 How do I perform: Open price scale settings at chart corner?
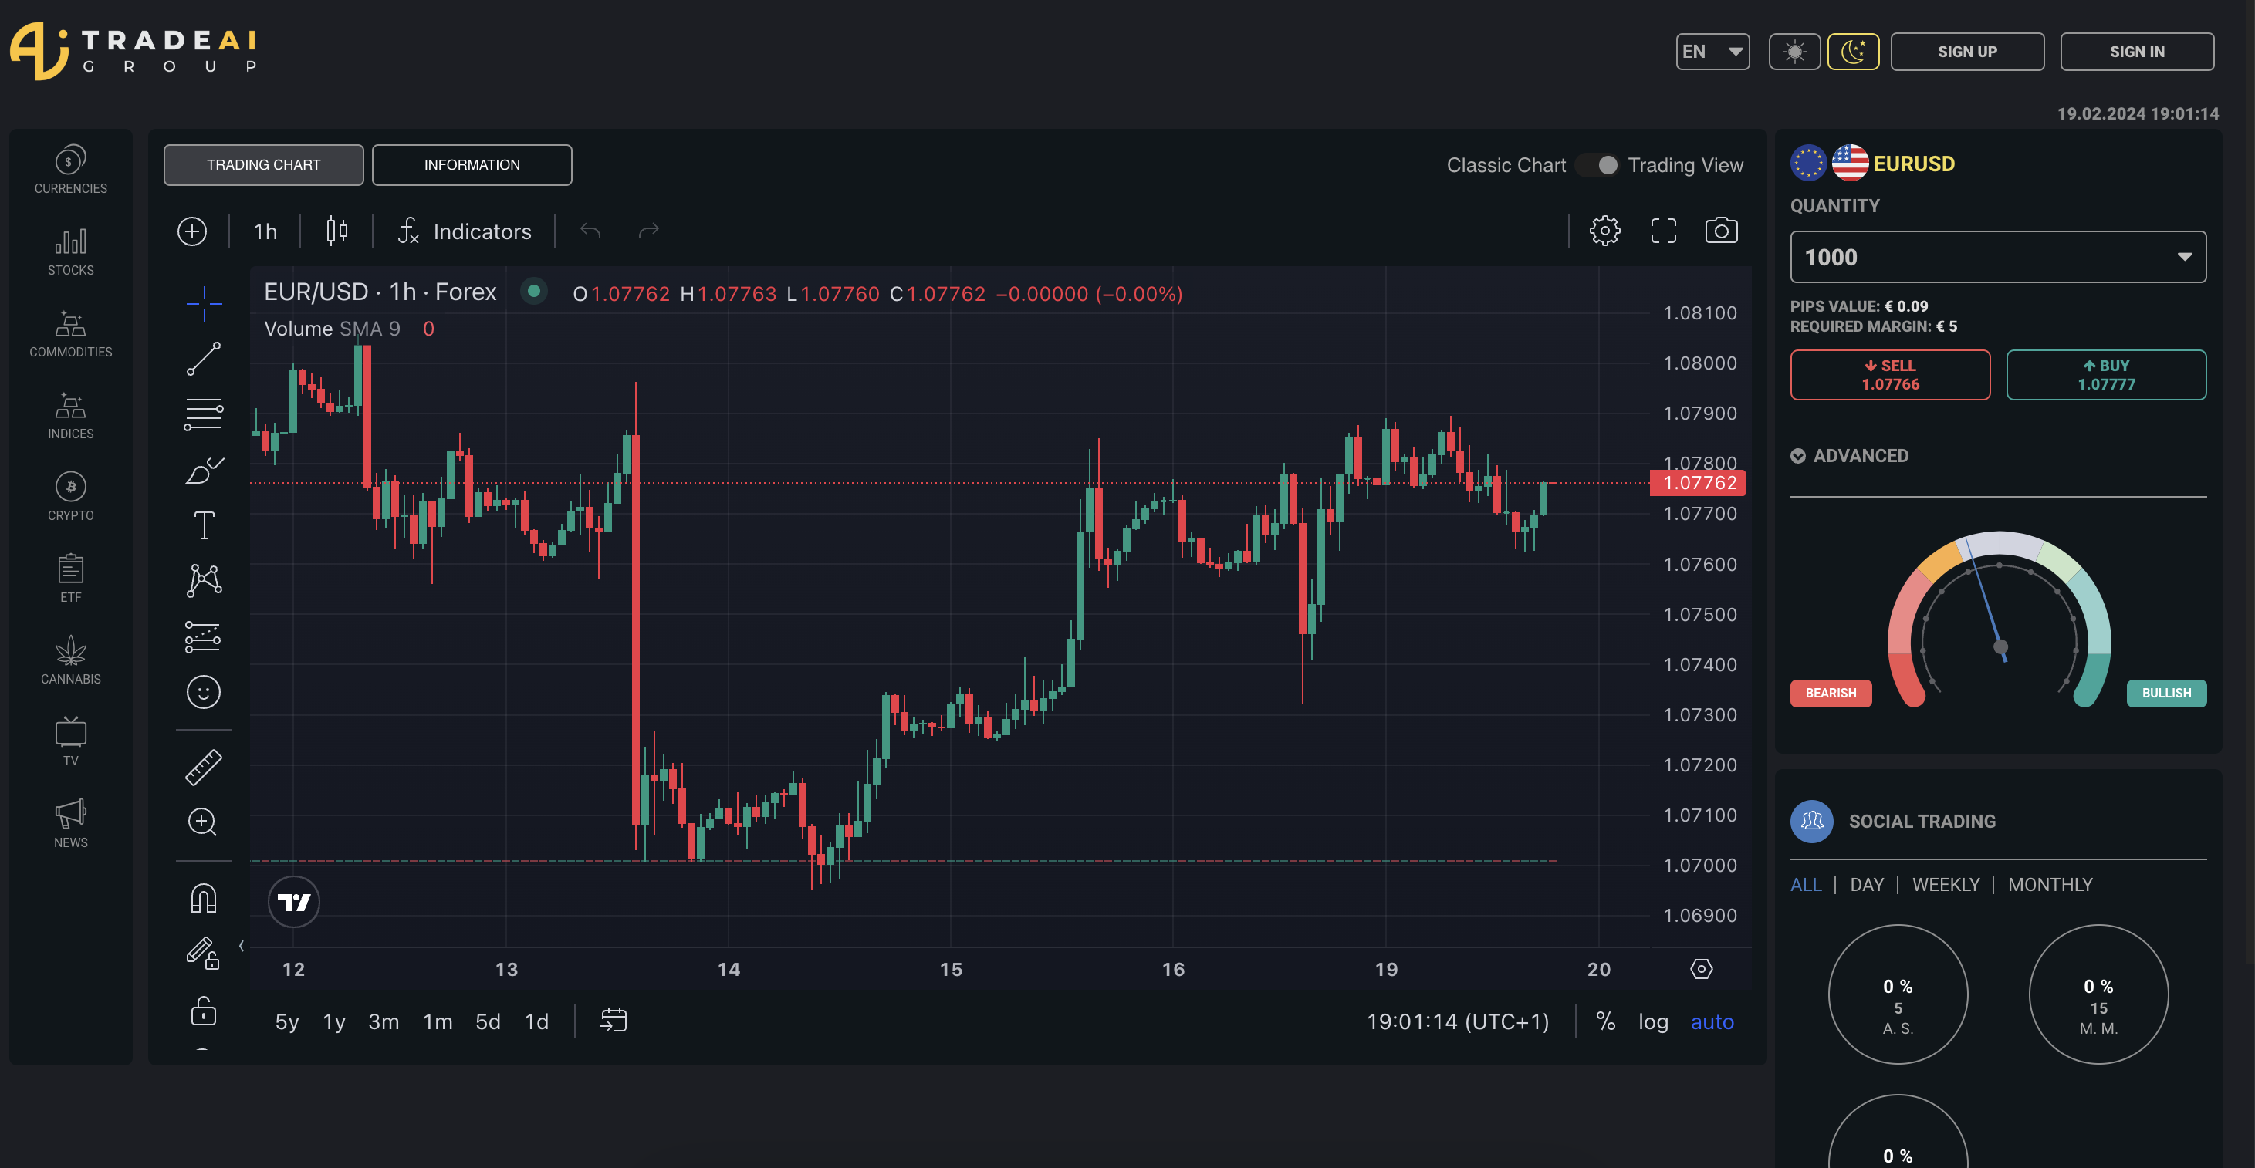point(1701,970)
